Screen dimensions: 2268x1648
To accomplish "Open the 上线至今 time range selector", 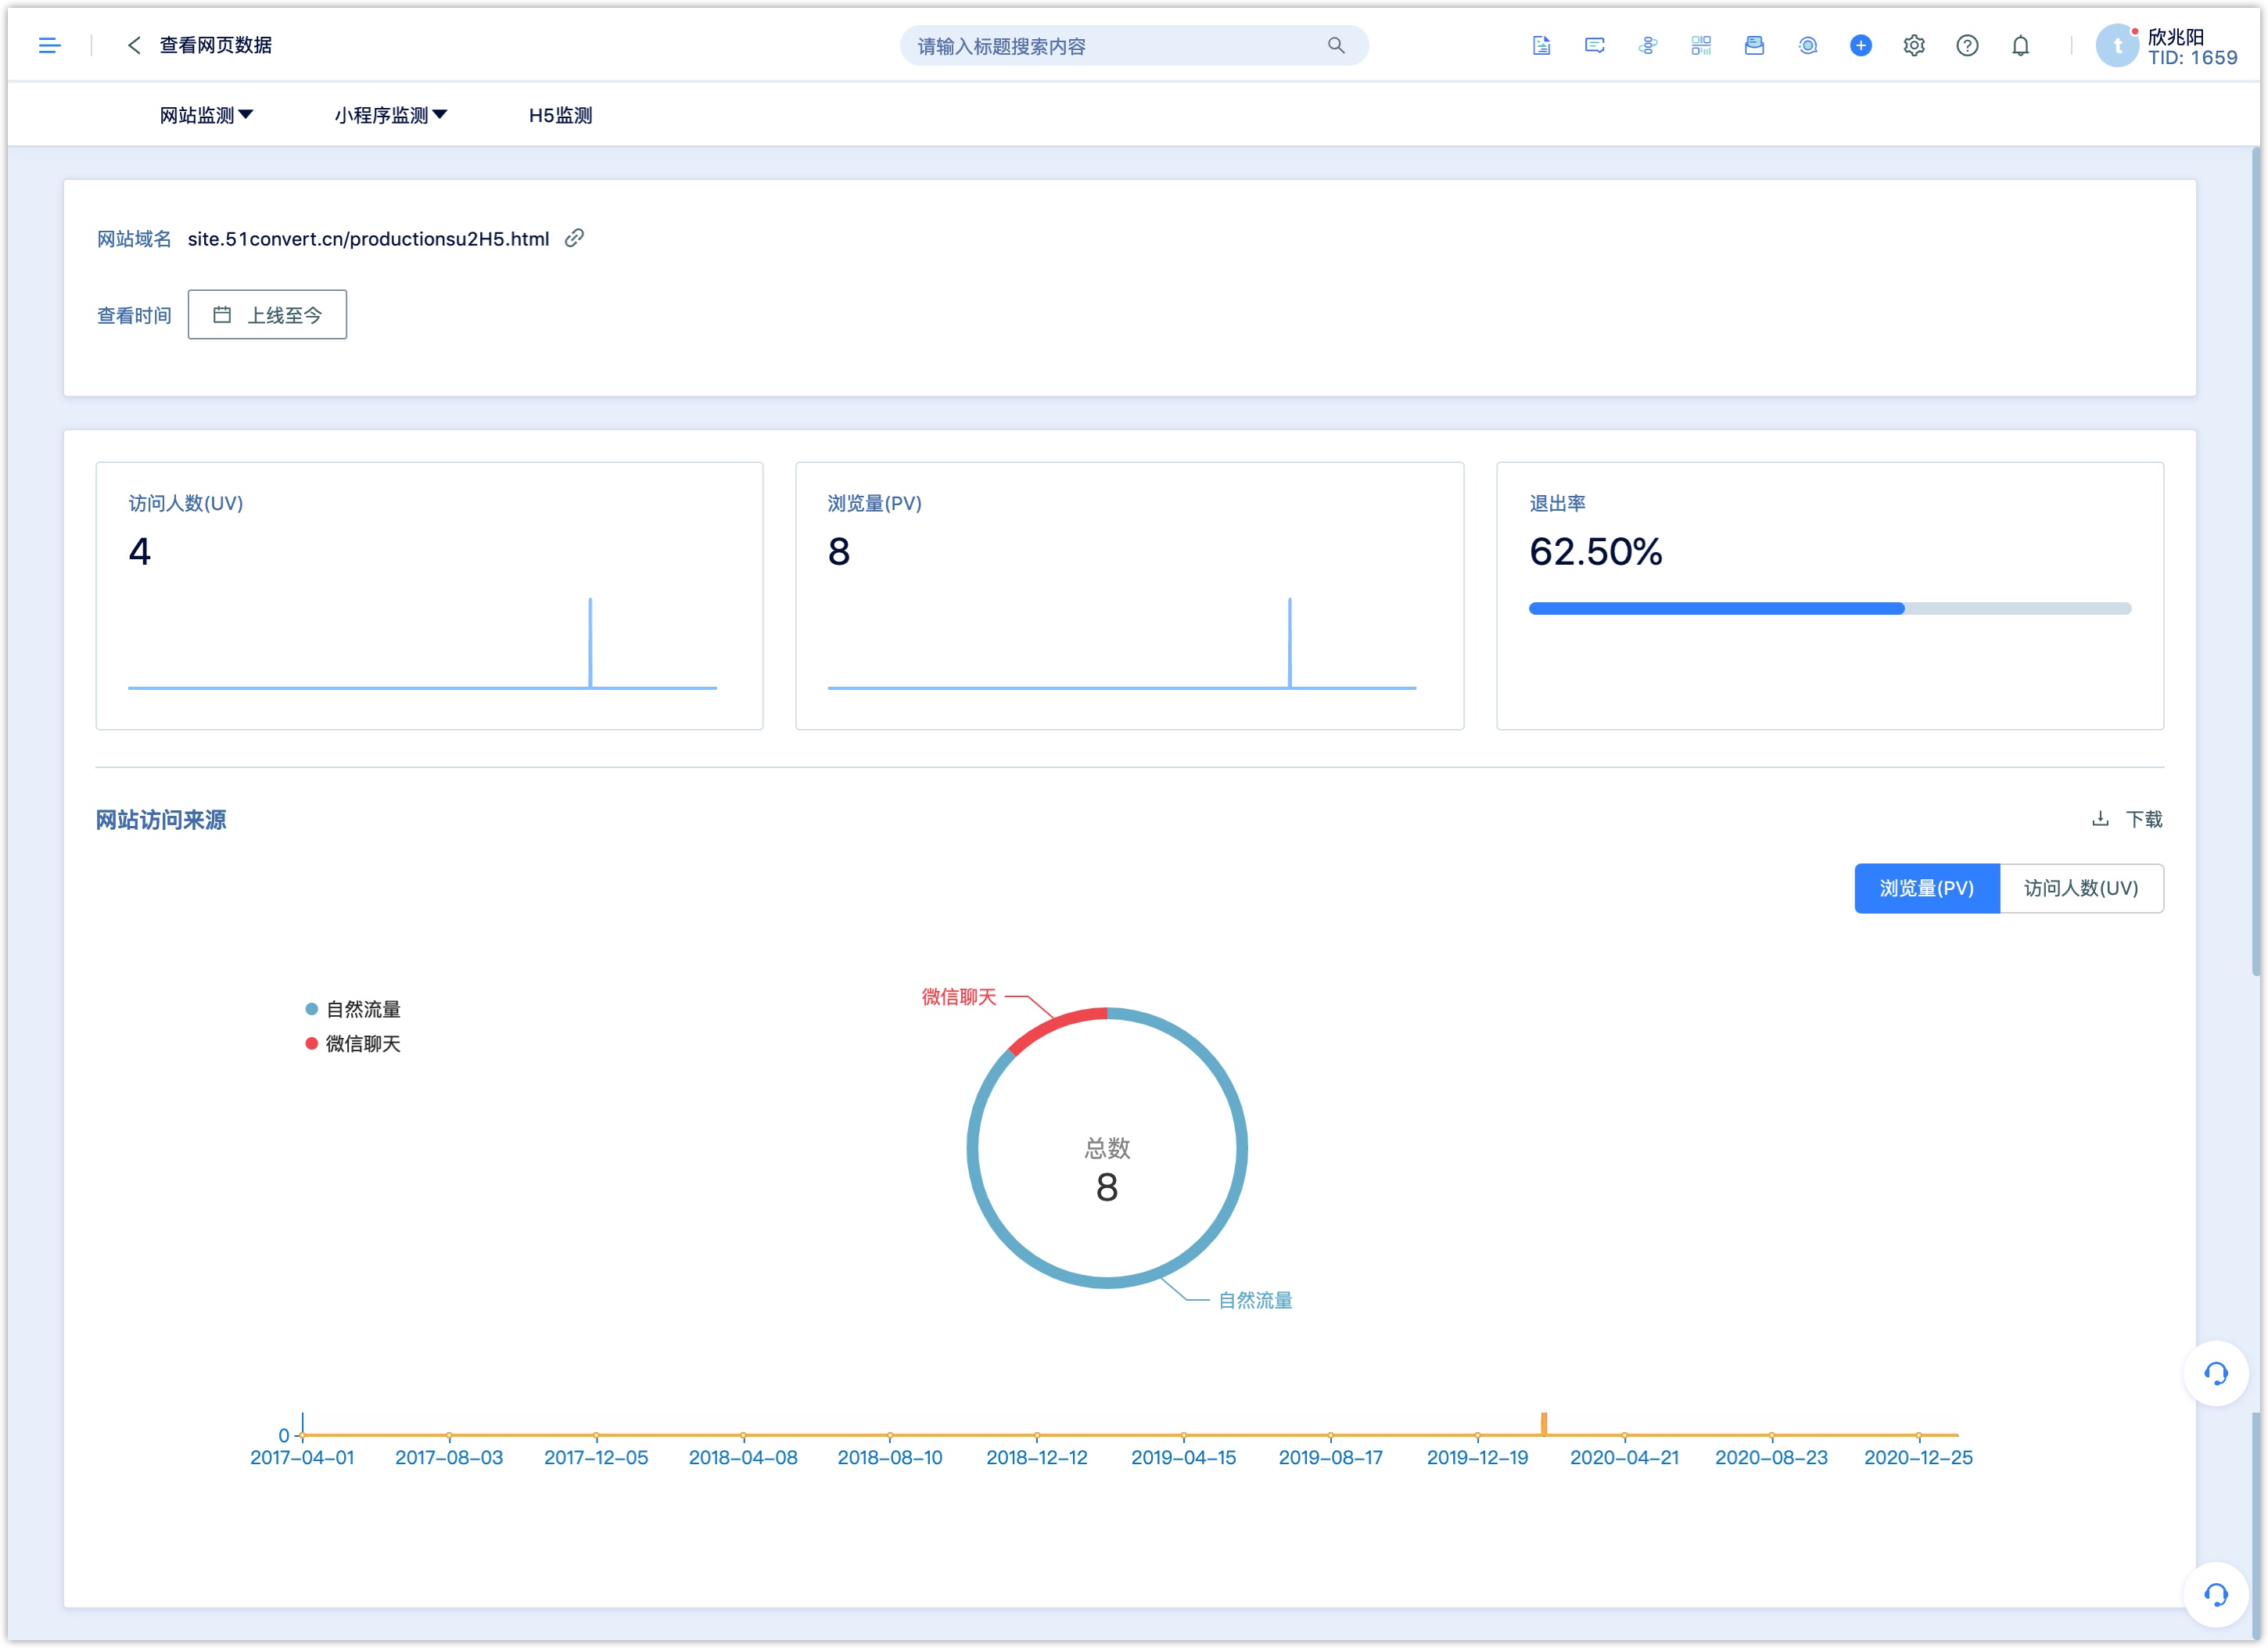I will (x=267, y=315).
